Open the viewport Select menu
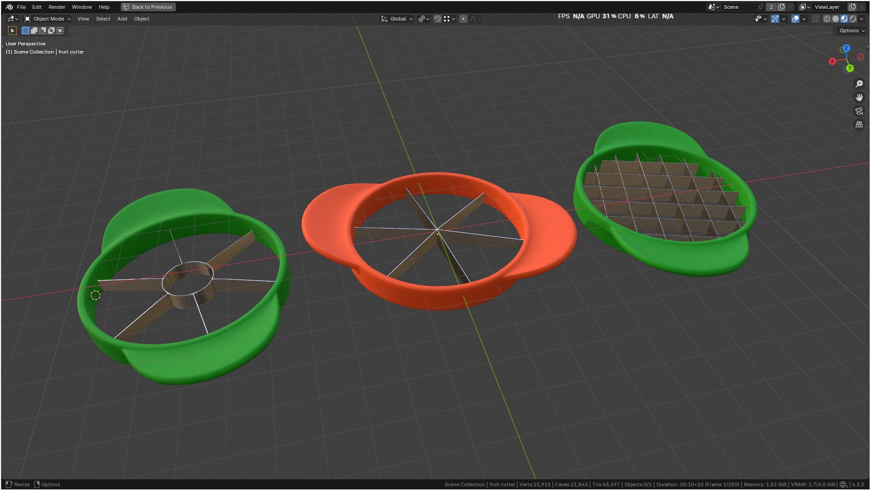871x491 pixels. (x=103, y=19)
